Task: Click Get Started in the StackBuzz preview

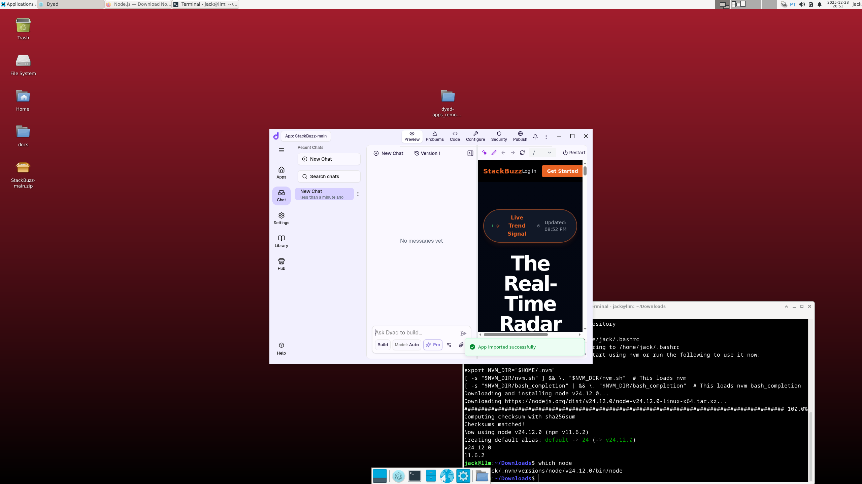Action: point(562,171)
